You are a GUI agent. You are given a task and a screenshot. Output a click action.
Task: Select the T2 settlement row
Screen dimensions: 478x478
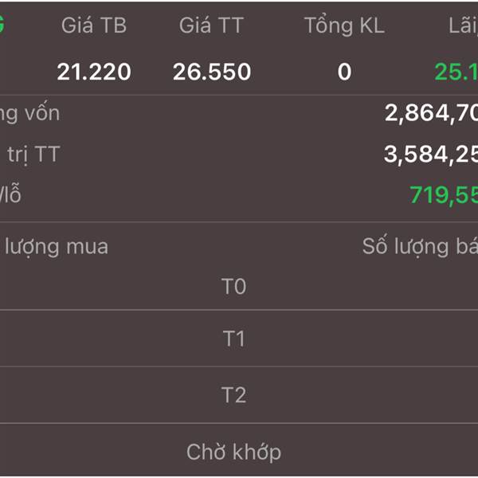(239, 395)
